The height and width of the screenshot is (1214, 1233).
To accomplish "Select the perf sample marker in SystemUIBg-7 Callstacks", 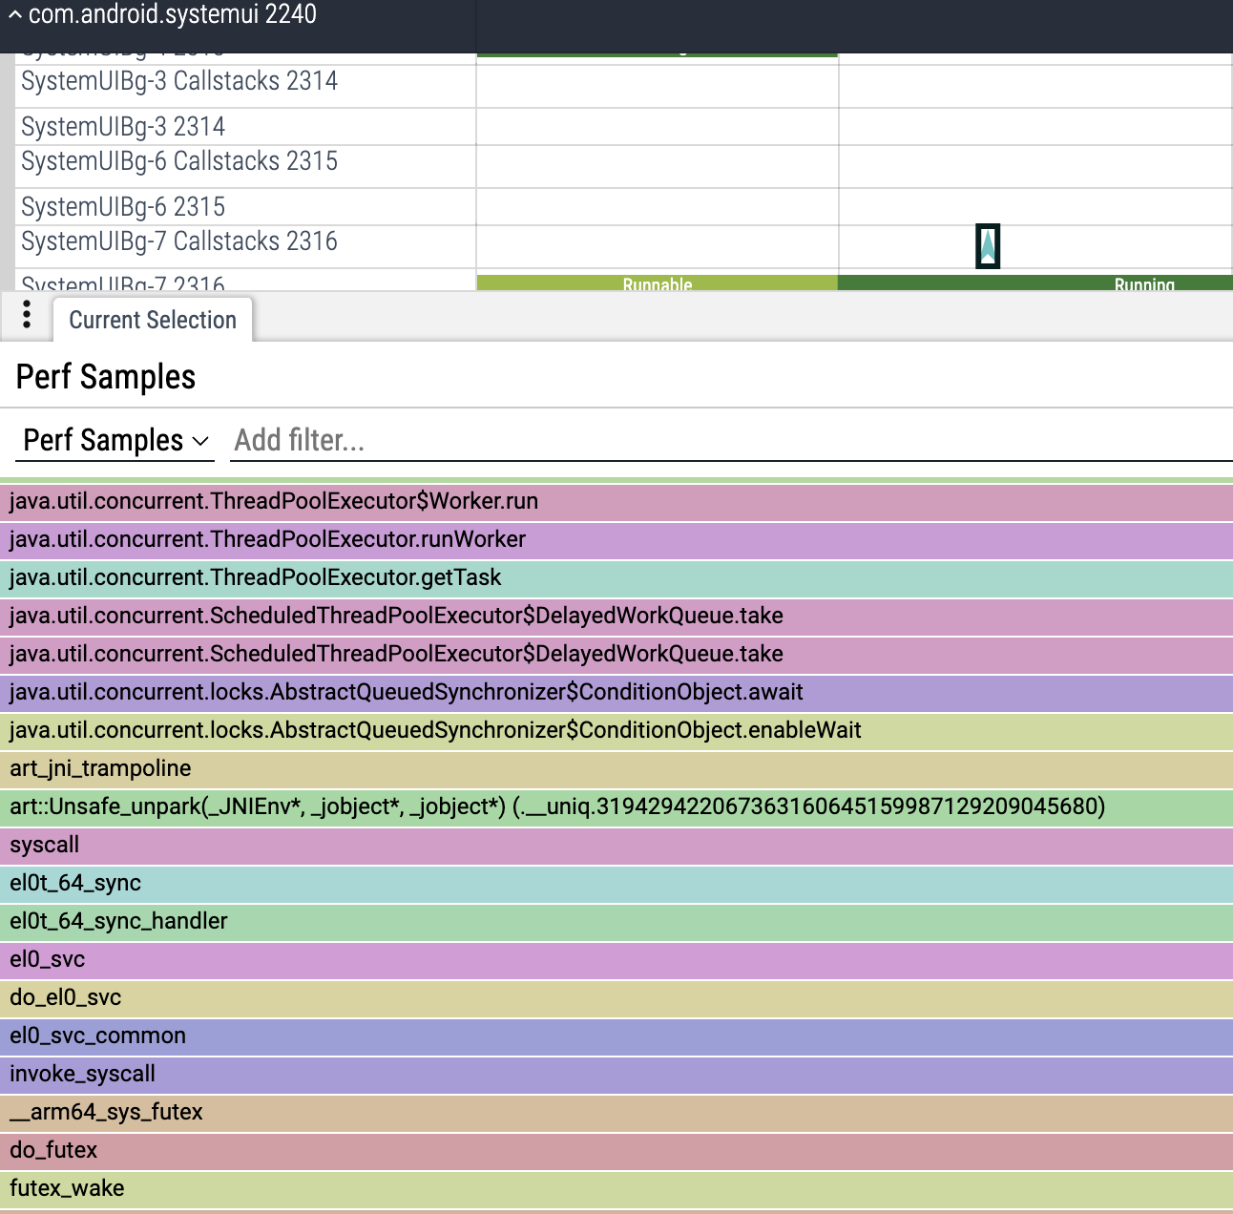I will pyautogui.click(x=988, y=246).
